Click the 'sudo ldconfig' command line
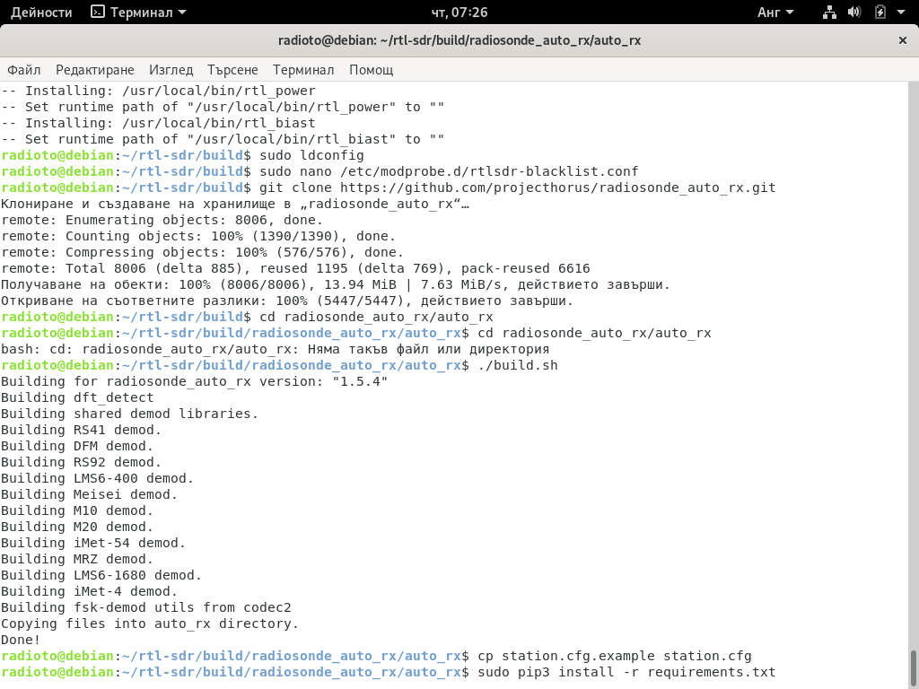 click(x=311, y=155)
